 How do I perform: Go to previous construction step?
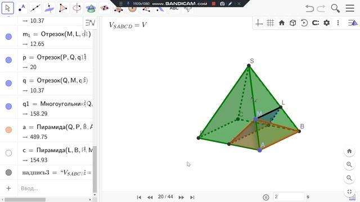pos(150,197)
